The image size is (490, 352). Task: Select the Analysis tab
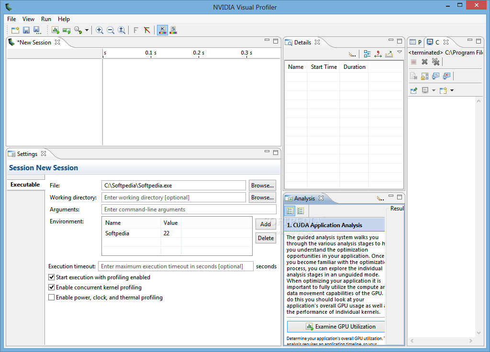[x=304, y=198]
